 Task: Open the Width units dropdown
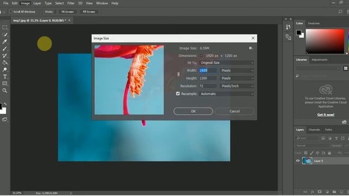coord(237,70)
